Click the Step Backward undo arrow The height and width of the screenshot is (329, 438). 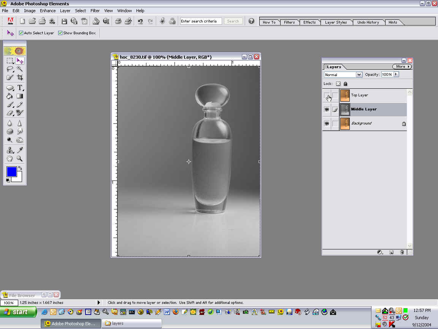140,21
